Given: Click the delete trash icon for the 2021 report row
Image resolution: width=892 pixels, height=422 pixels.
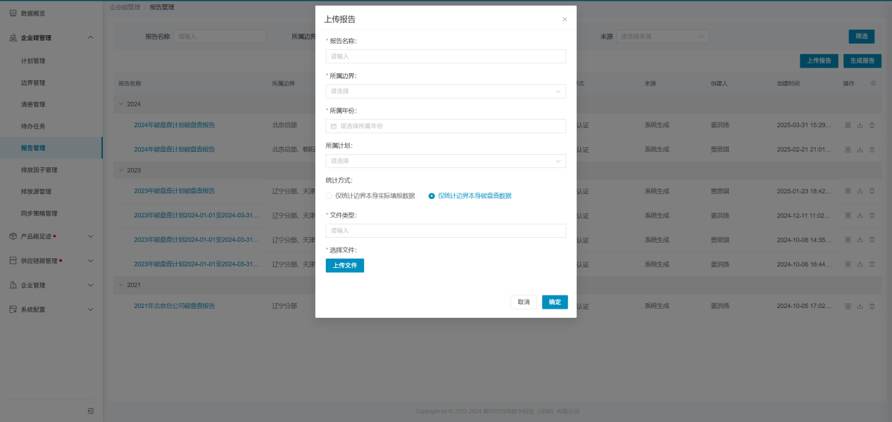Looking at the screenshot, I should (x=872, y=306).
